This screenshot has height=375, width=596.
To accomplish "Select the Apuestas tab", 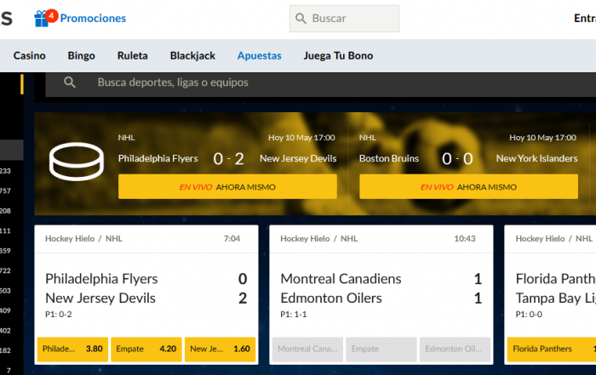I will [260, 55].
